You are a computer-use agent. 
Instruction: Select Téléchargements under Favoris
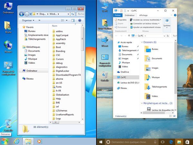(35, 39)
